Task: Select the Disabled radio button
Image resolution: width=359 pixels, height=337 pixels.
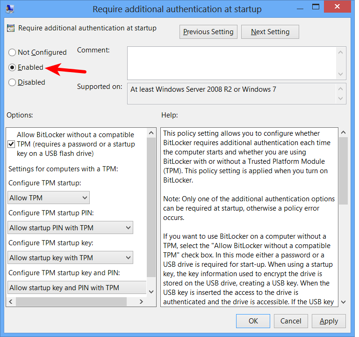Action: [x=12, y=82]
